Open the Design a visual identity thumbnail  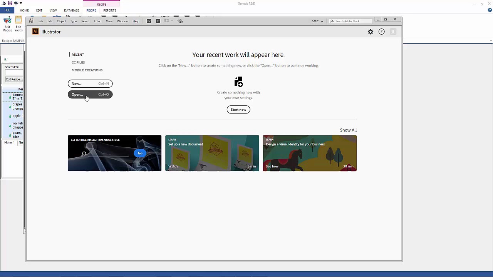point(310,153)
